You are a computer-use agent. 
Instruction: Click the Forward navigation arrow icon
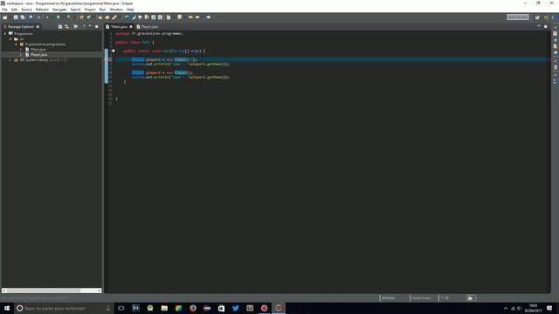pos(208,17)
